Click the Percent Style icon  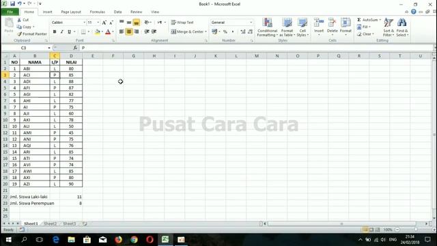pos(225,32)
